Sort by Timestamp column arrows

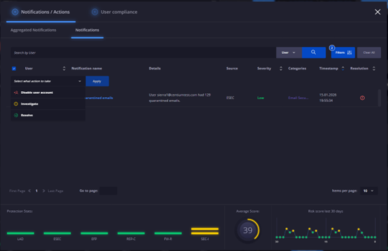tap(343, 69)
